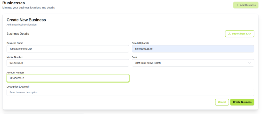Submit with the Create Business button
The height and width of the screenshot is (114, 264).
(x=242, y=102)
